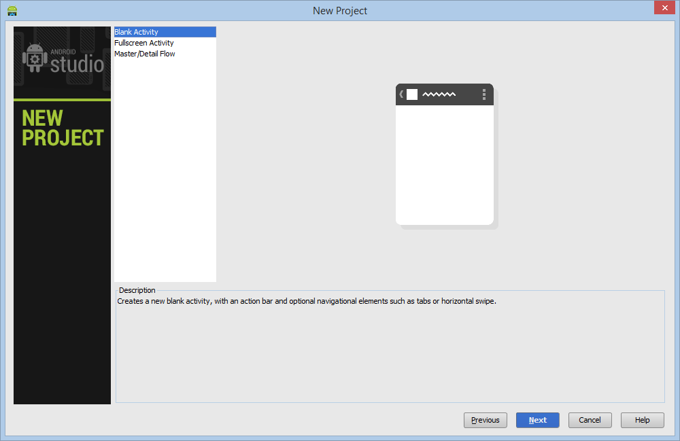Click the Previous button
680x441 pixels.
[485, 419]
